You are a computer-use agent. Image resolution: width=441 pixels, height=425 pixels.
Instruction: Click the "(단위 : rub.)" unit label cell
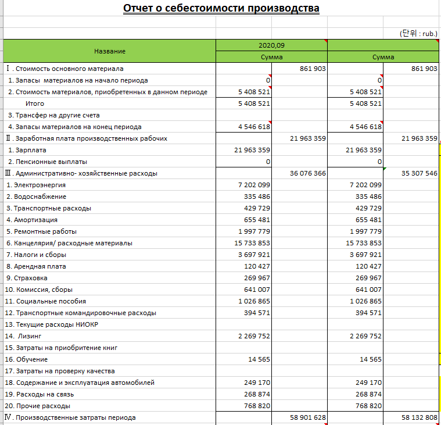(418, 34)
